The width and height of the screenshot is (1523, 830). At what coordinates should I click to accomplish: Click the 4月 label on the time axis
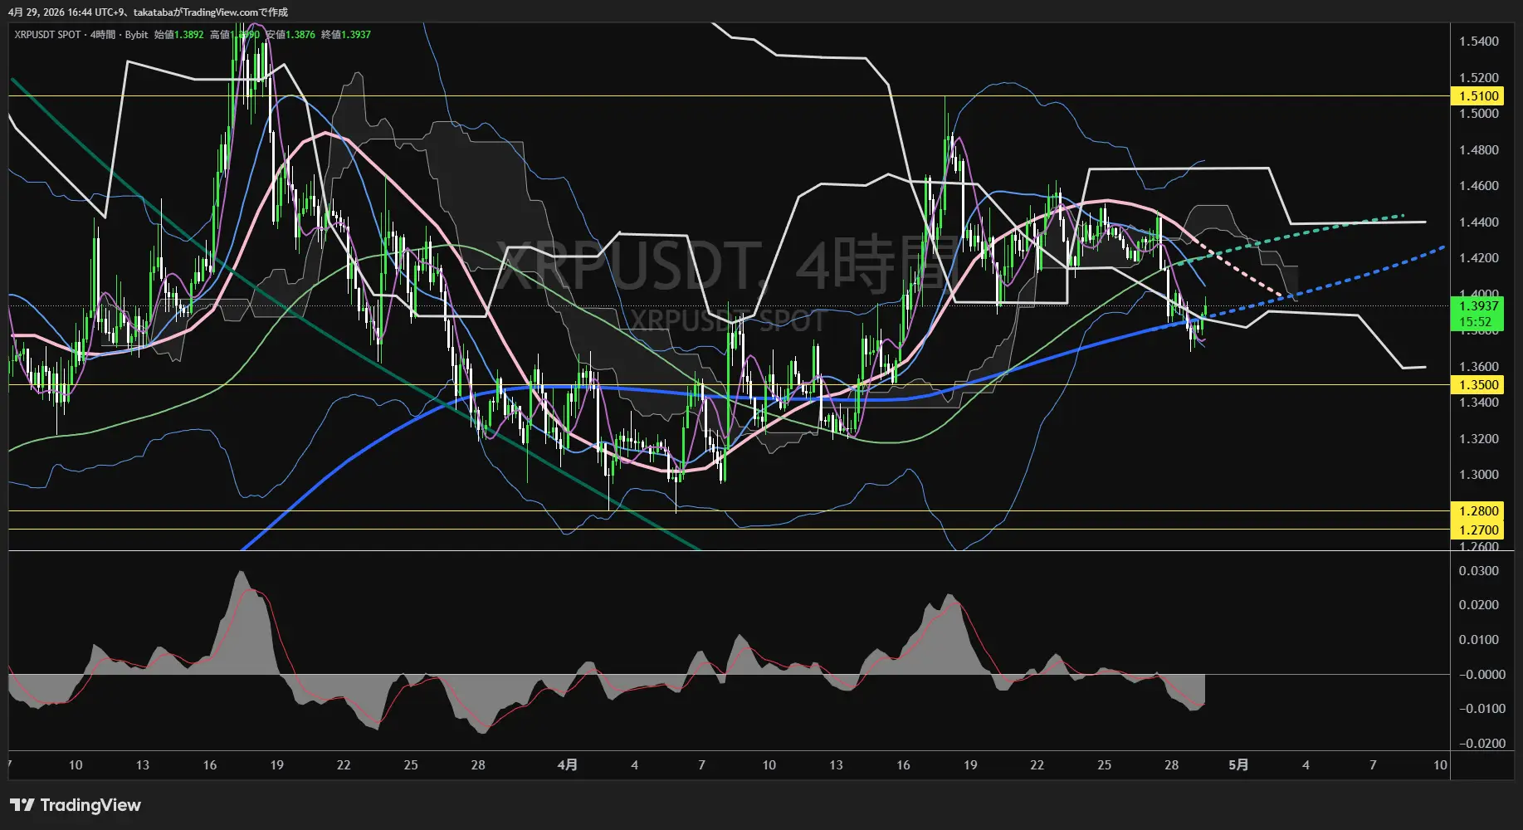(567, 765)
